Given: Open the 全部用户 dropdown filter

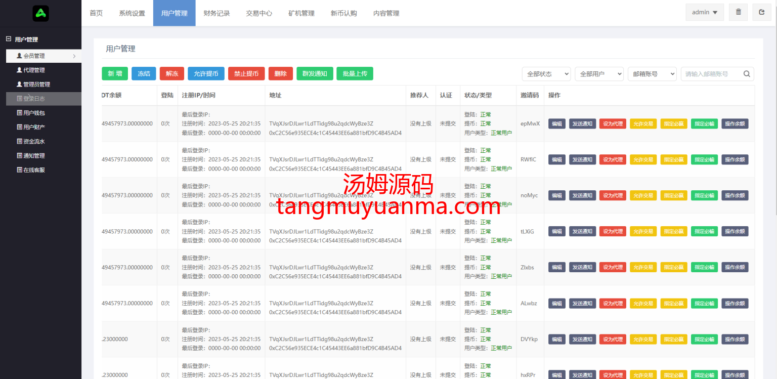Looking at the screenshot, I should pyautogui.click(x=598, y=74).
